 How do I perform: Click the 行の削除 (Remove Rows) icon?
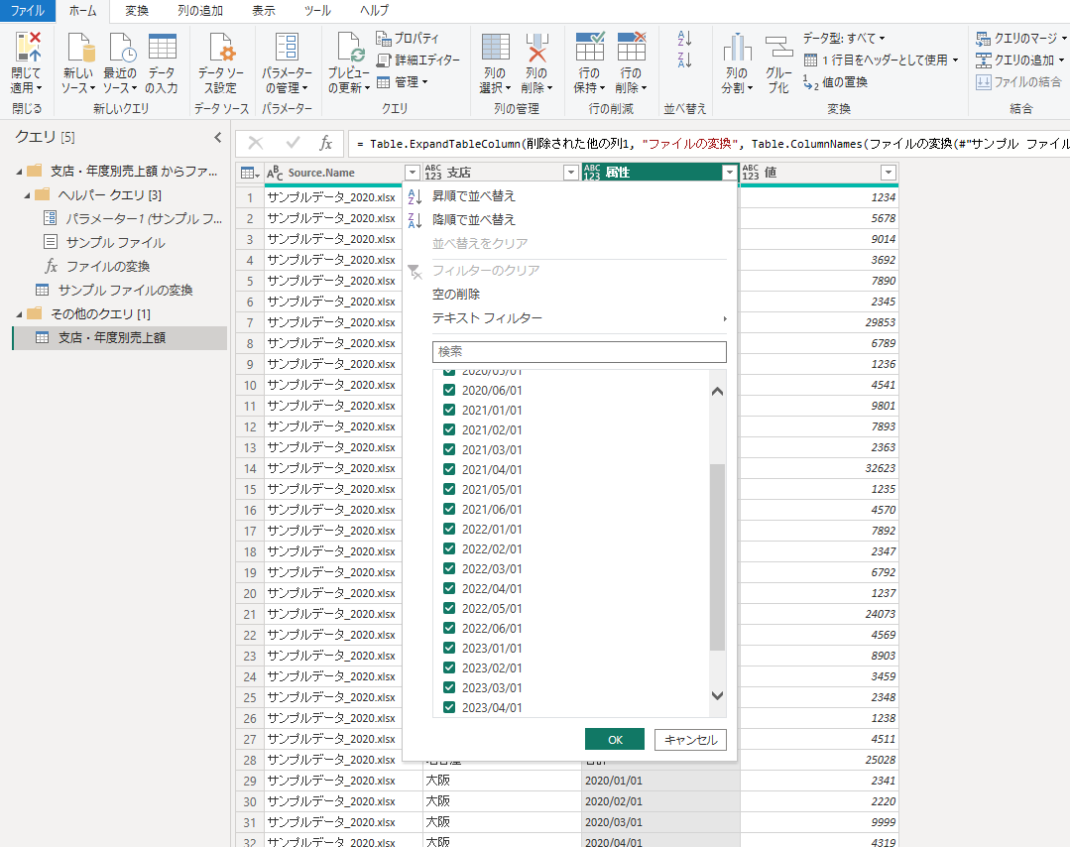631,47
